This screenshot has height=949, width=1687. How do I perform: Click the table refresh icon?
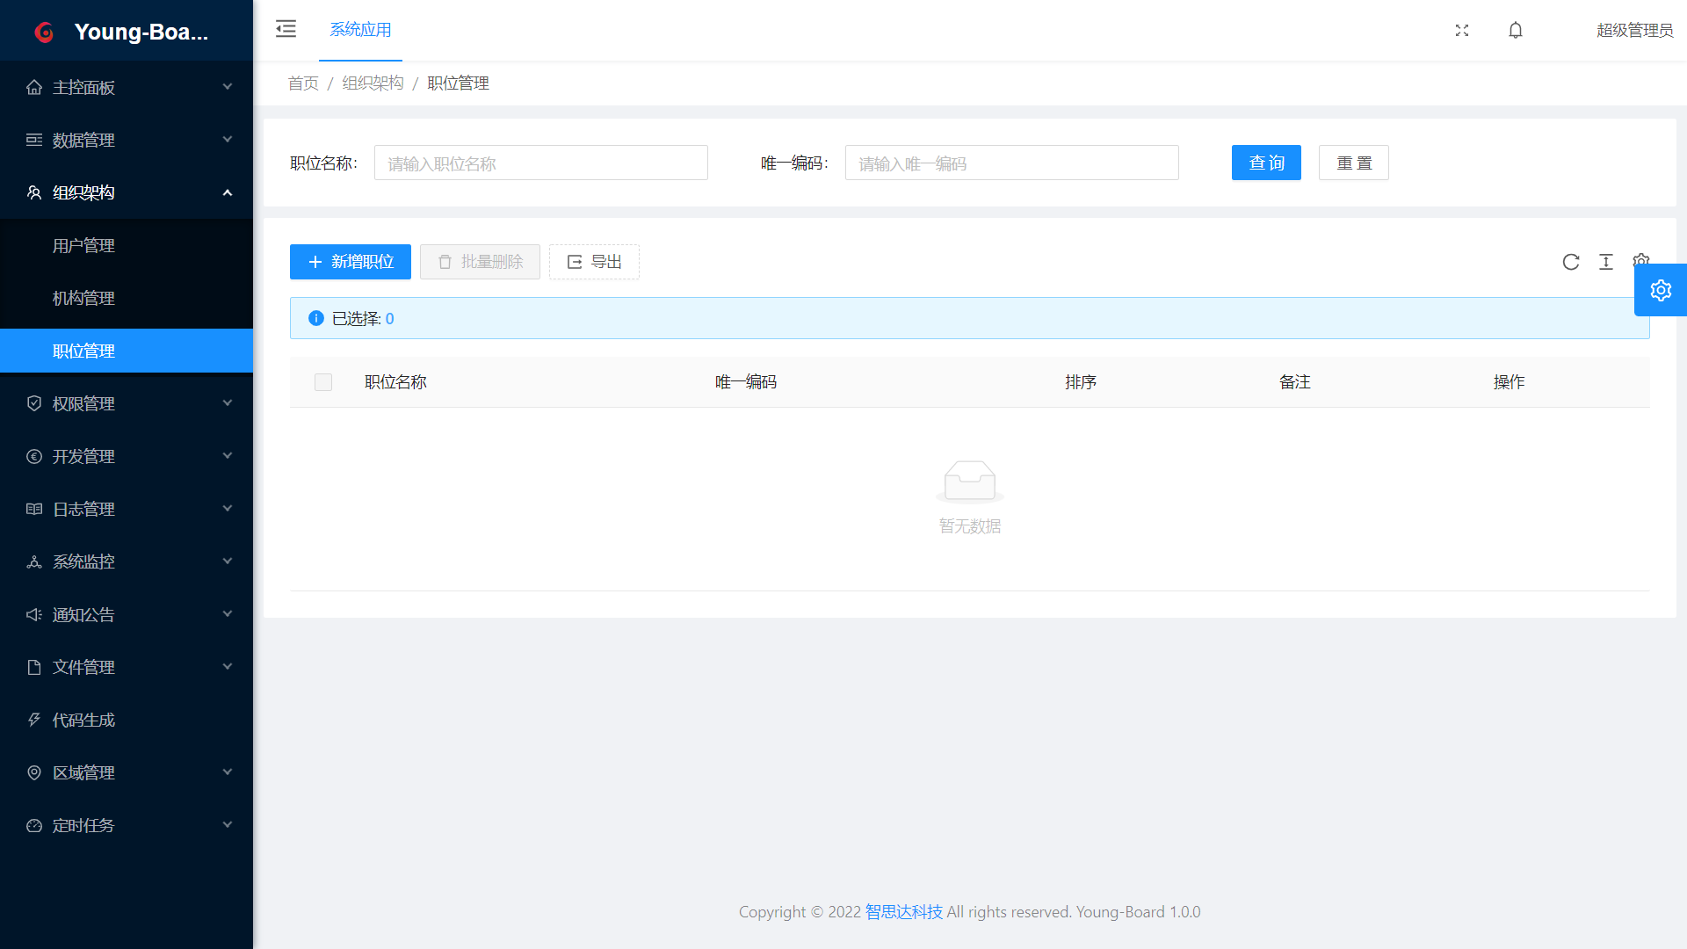point(1571,262)
